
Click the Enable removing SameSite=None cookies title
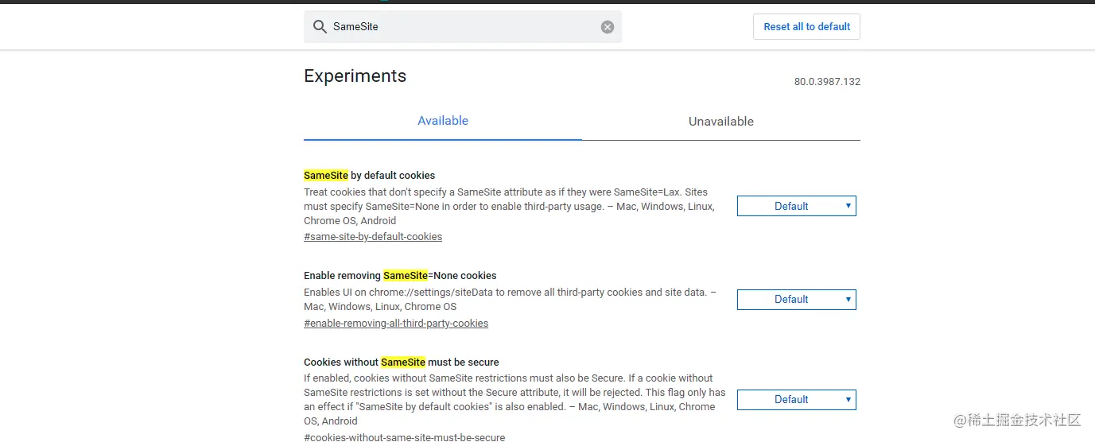click(400, 276)
